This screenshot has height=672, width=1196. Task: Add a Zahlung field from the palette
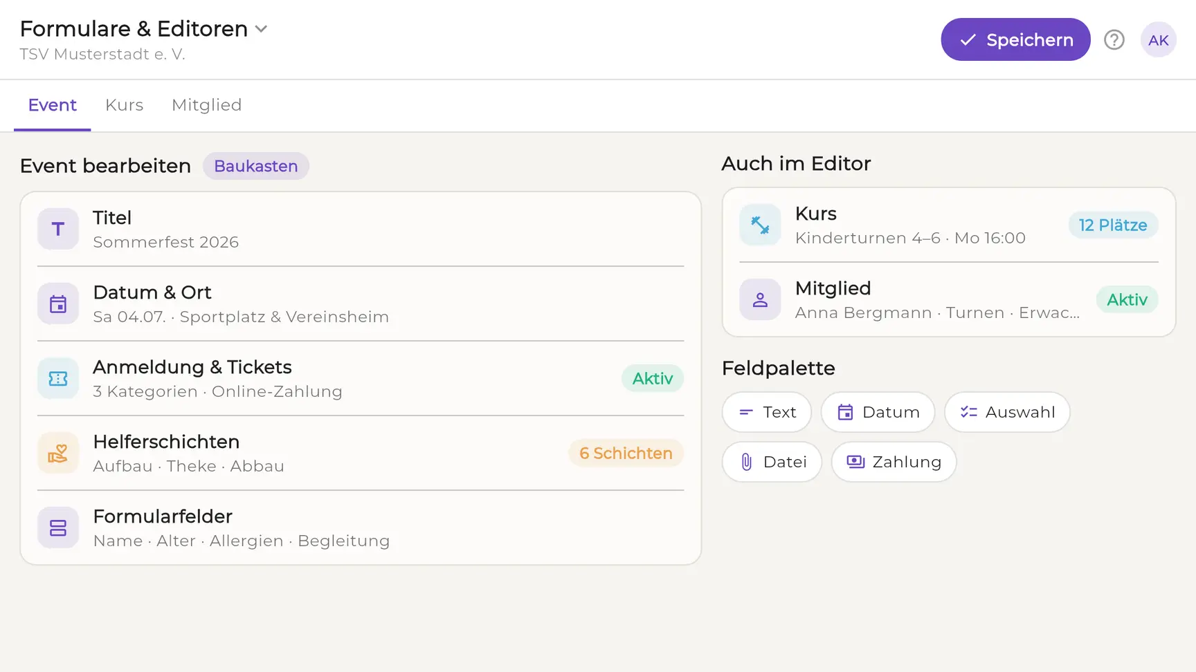point(894,463)
